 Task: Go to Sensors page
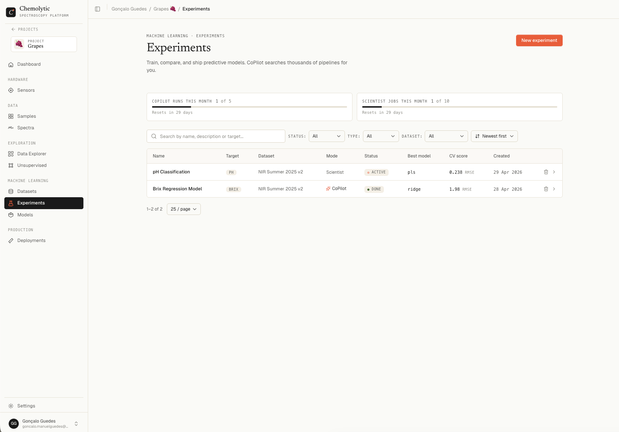(x=44, y=90)
